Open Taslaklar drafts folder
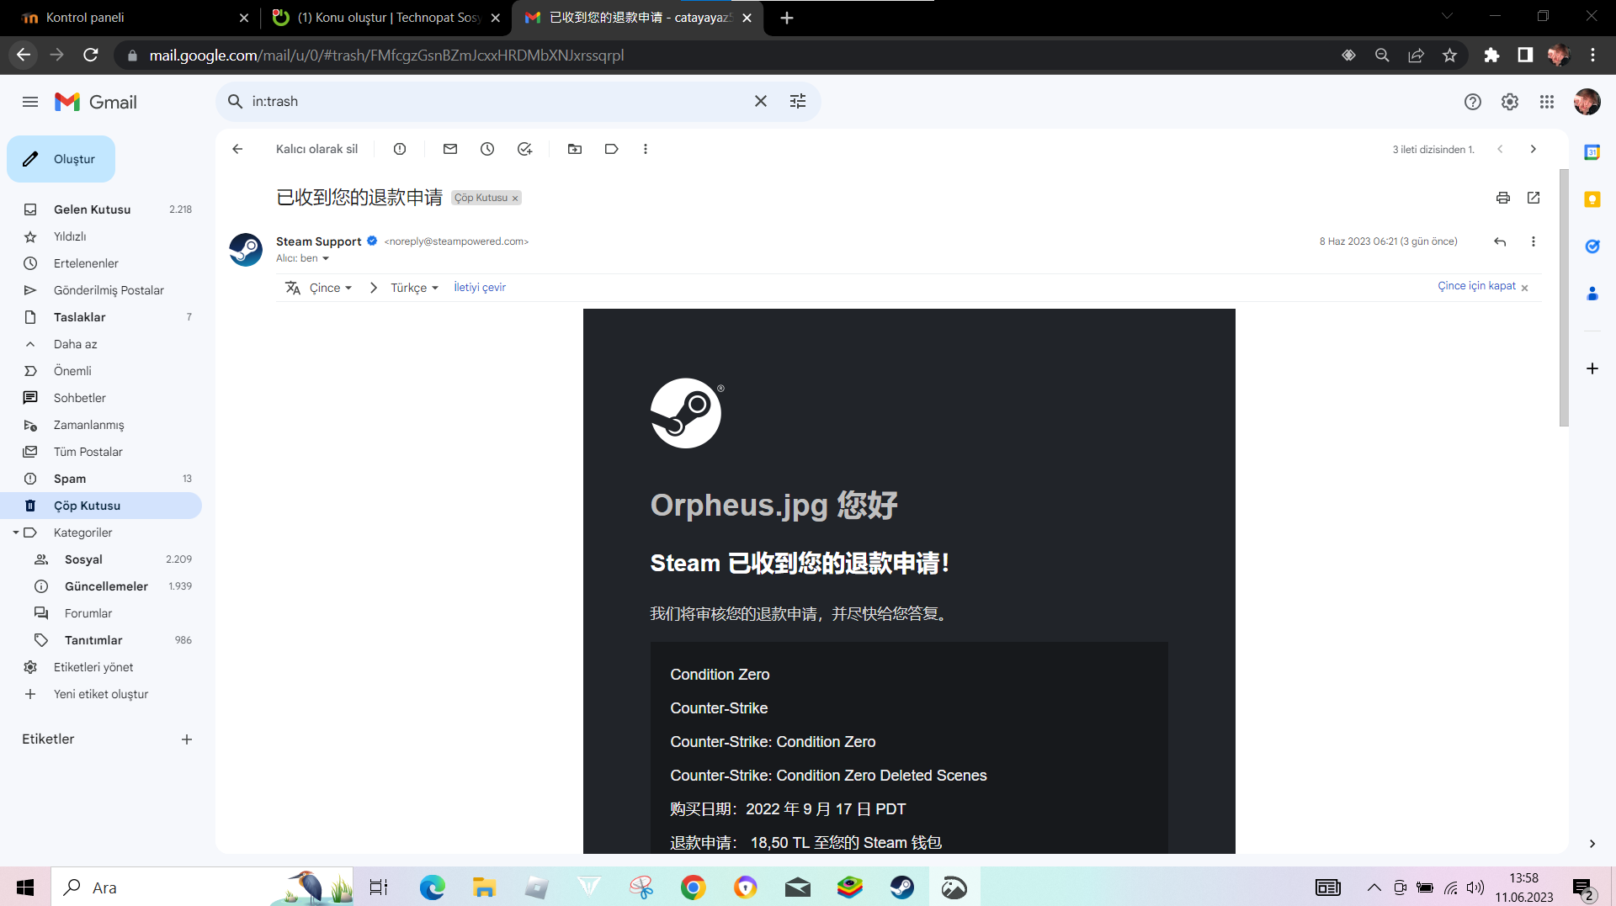Viewport: 1616px width, 906px height. coord(101,317)
